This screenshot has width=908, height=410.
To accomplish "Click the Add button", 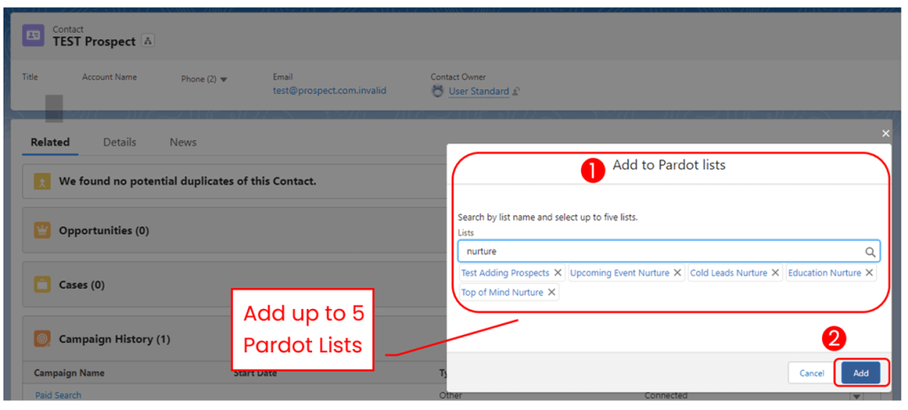I will 860,373.
